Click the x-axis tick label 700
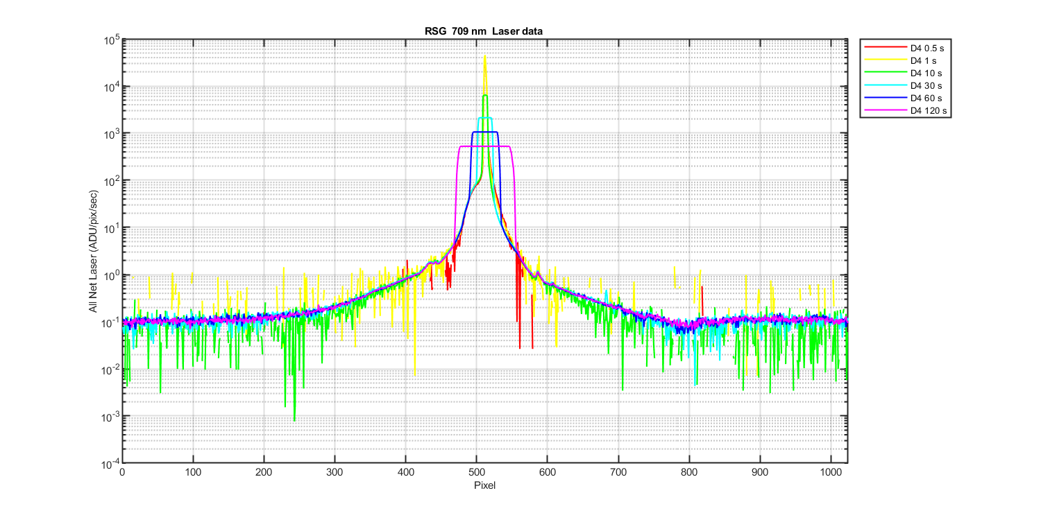 click(x=618, y=473)
